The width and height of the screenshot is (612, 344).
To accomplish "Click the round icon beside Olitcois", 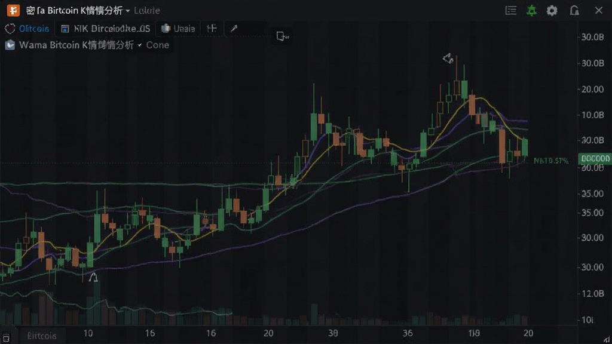I will click(x=10, y=29).
